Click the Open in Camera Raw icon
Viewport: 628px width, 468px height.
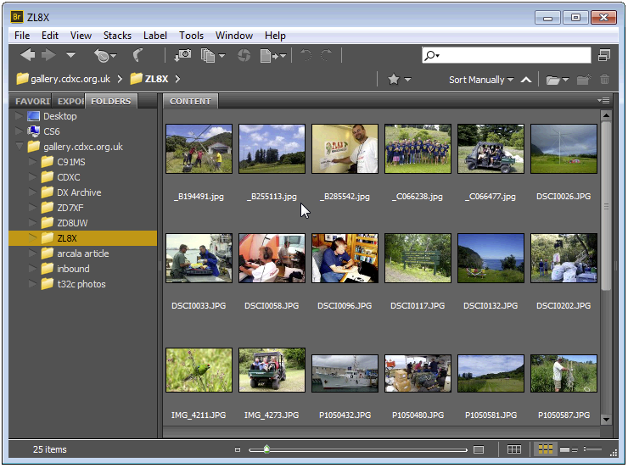tap(244, 55)
